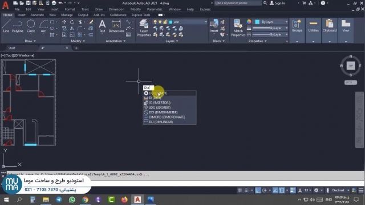Viewport: 365px width, 205px height.
Task: Open the Text annotation tool
Action: pos(102,26)
